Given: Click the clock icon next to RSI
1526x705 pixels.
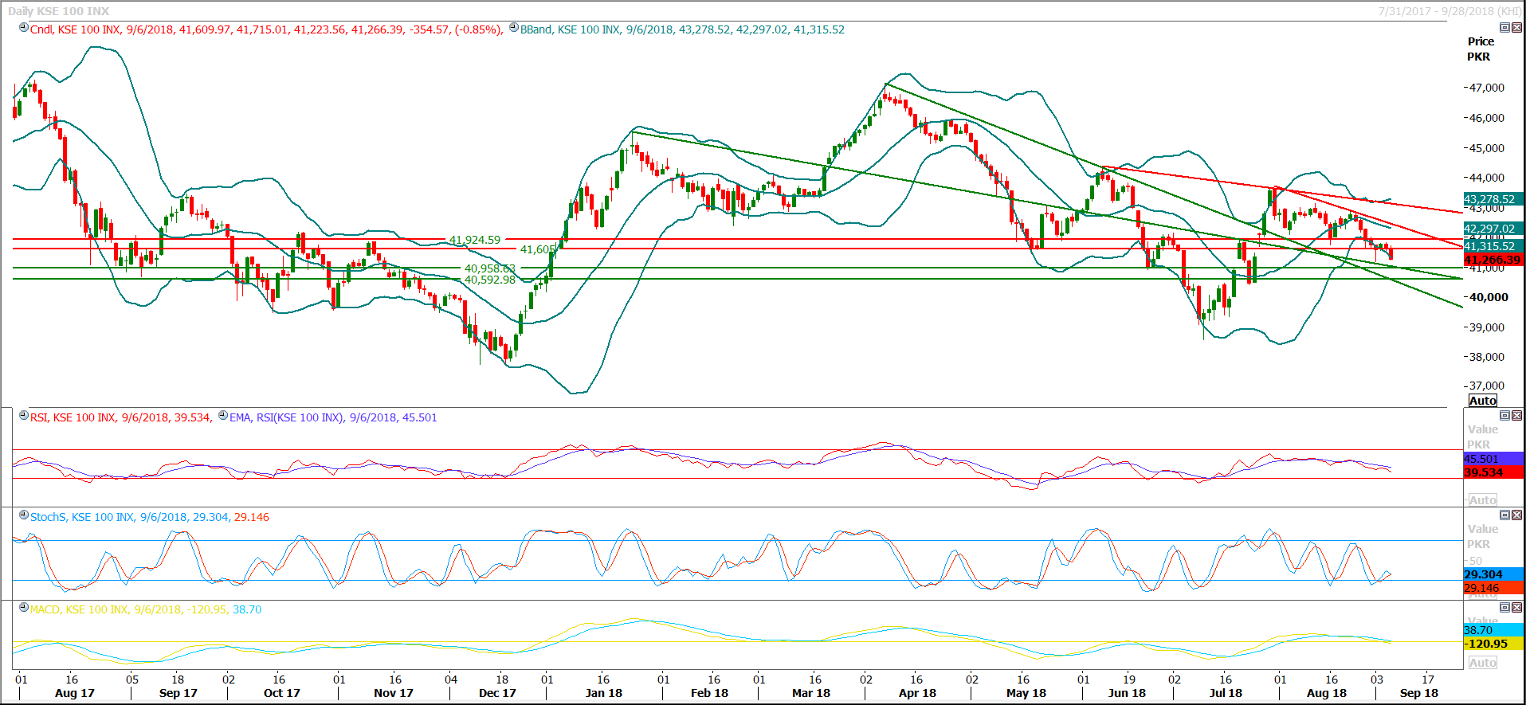Looking at the screenshot, I should (x=24, y=416).
